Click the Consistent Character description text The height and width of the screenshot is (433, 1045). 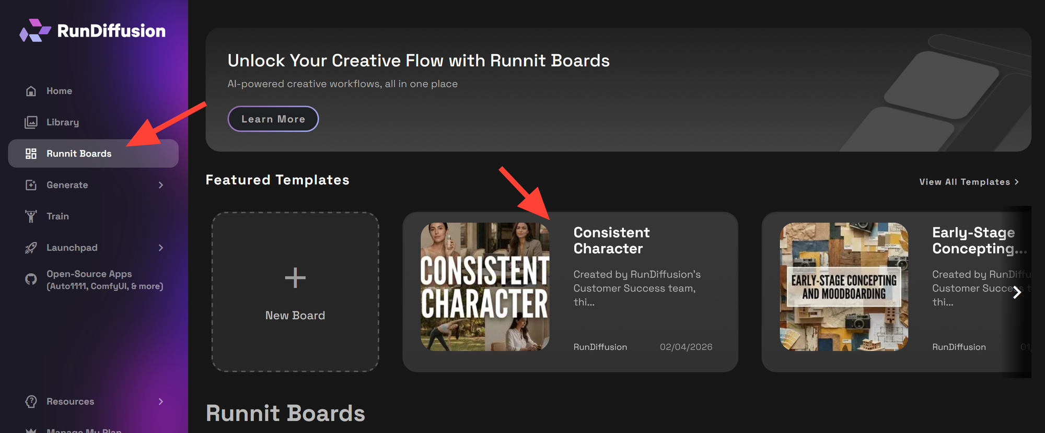pyautogui.click(x=637, y=288)
